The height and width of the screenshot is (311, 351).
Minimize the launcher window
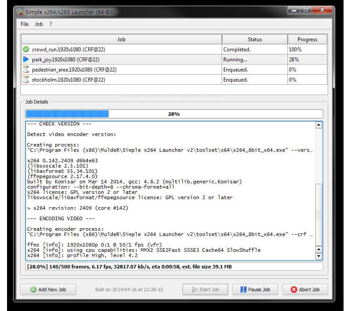[x=294, y=10]
